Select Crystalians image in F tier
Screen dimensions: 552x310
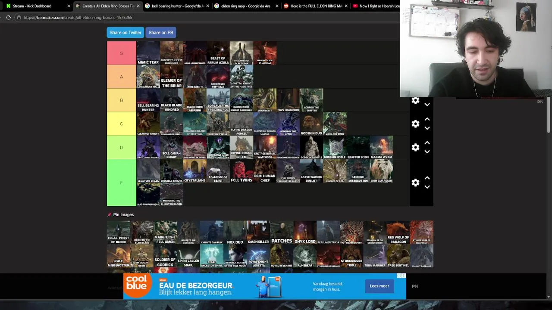(x=194, y=171)
